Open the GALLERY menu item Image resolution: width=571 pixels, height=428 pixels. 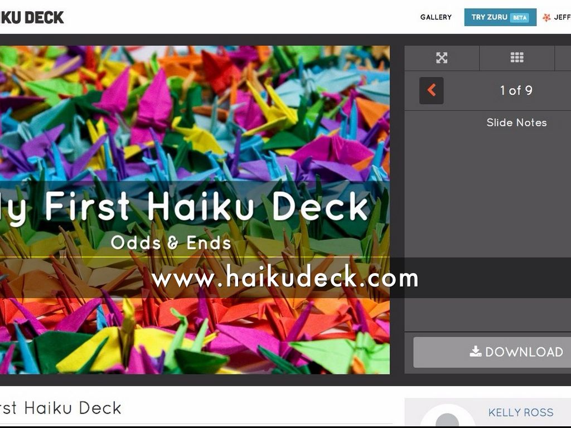(x=435, y=17)
